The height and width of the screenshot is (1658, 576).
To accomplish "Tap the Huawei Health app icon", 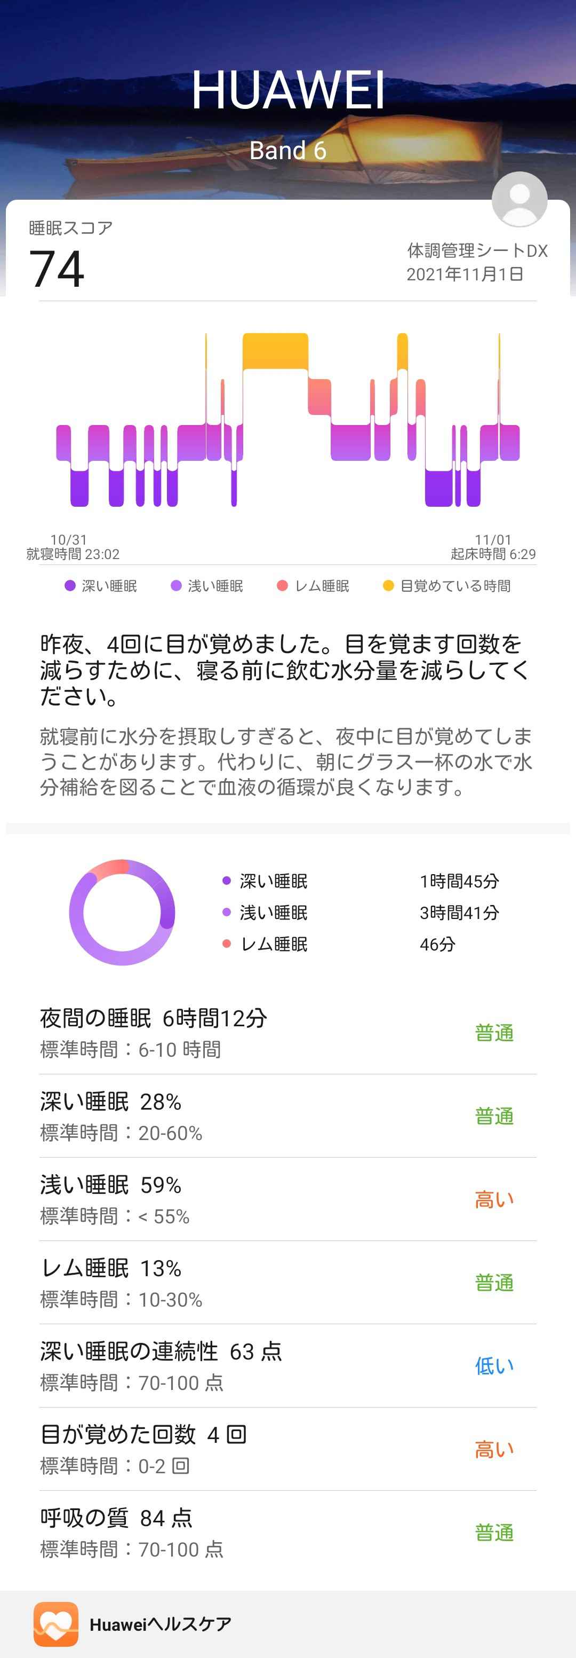I will point(56,1624).
